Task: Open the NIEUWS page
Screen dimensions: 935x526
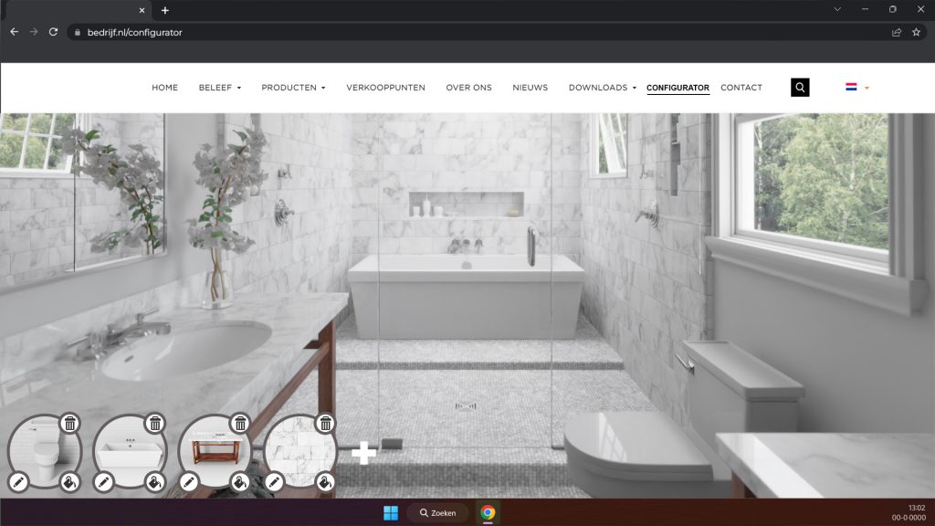Action: pyautogui.click(x=531, y=87)
